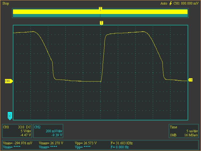Viewport: 201px width, 151px height.
Task: Click the 5 us/div time base setting
Action: (192, 131)
